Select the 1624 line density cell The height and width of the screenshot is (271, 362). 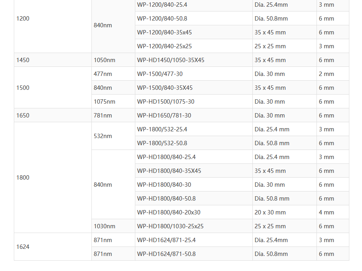(x=23, y=247)
